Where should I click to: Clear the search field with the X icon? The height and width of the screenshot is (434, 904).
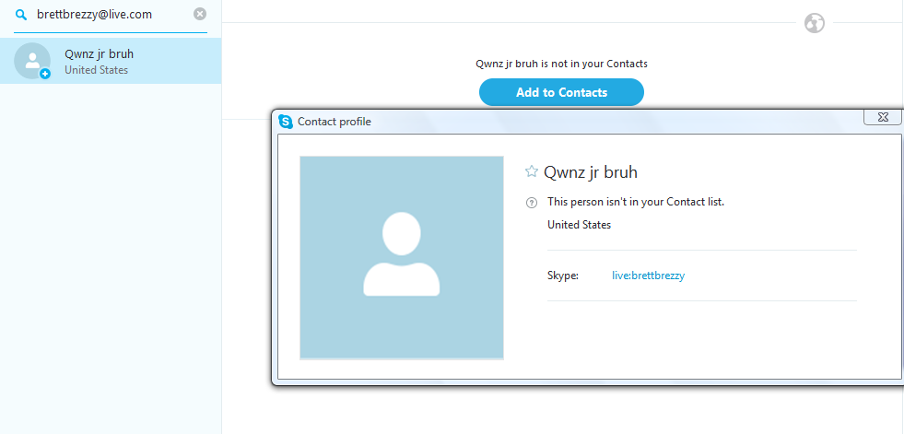[200, 14]
